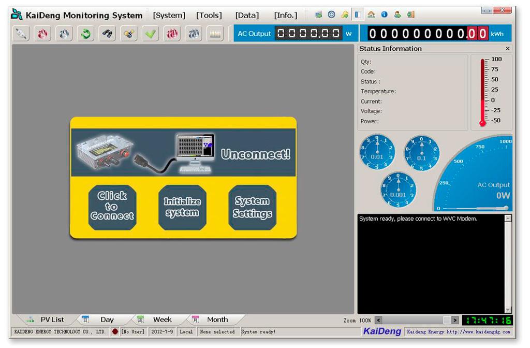Click the Click to Connect button
Image resolution: width=530 pixels, height=348 pixels.
[112, 207]
